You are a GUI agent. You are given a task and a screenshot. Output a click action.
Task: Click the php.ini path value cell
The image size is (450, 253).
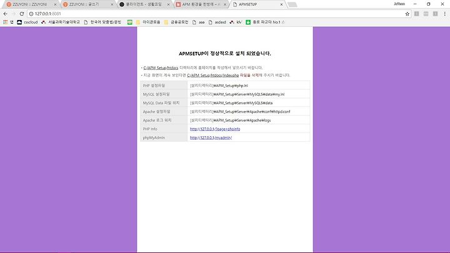tap(249, 86)
